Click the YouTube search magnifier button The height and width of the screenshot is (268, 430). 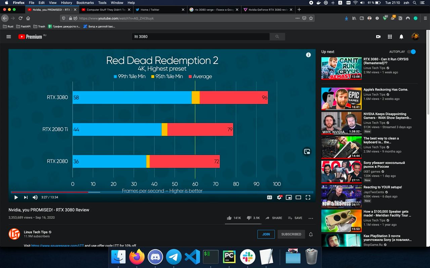coord(277,37)
